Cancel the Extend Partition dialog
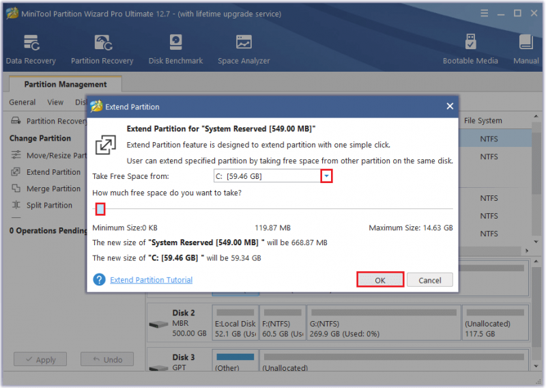 tap(430, 280)
